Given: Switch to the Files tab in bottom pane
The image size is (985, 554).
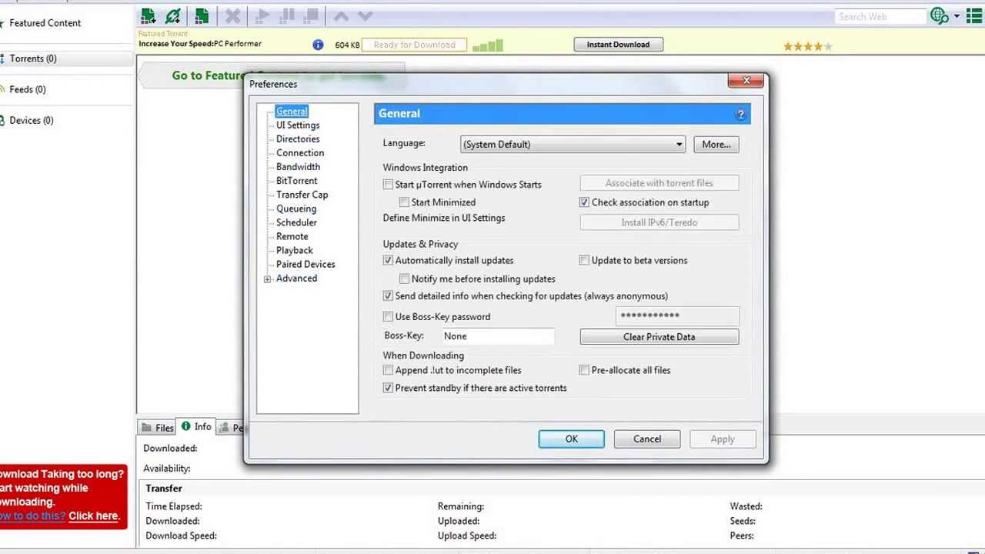Looking at the screenshot, I should click(x=158, y=428).
